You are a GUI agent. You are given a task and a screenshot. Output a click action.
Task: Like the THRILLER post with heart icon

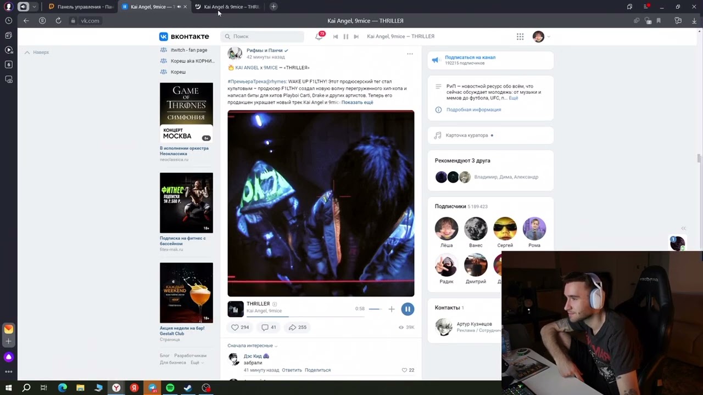[235, 327]
